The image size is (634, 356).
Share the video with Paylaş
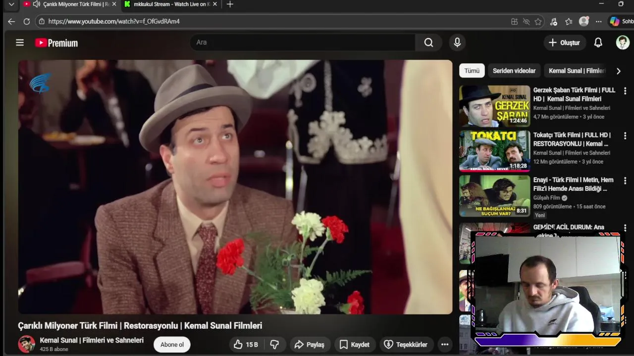tap(310, 345)
